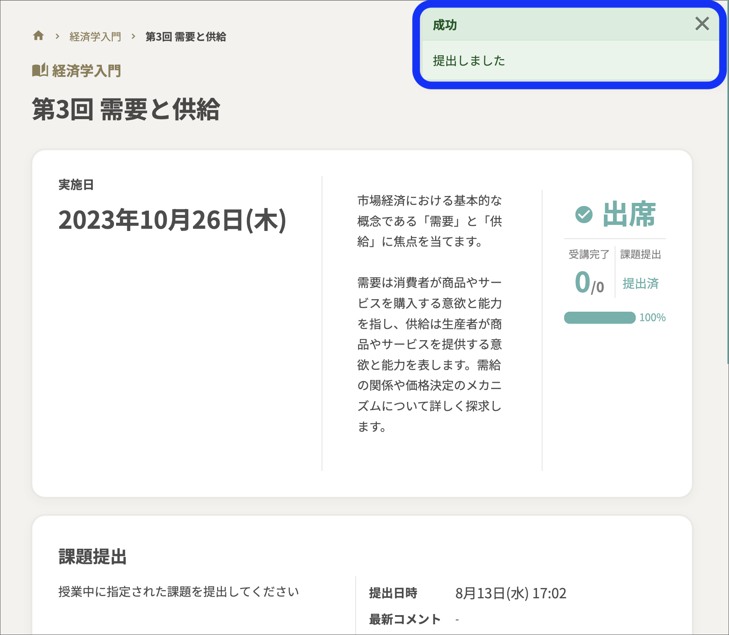Toggle the 提出済 submission status
Viewport: 729px width, 635px height.
point(641,283)
